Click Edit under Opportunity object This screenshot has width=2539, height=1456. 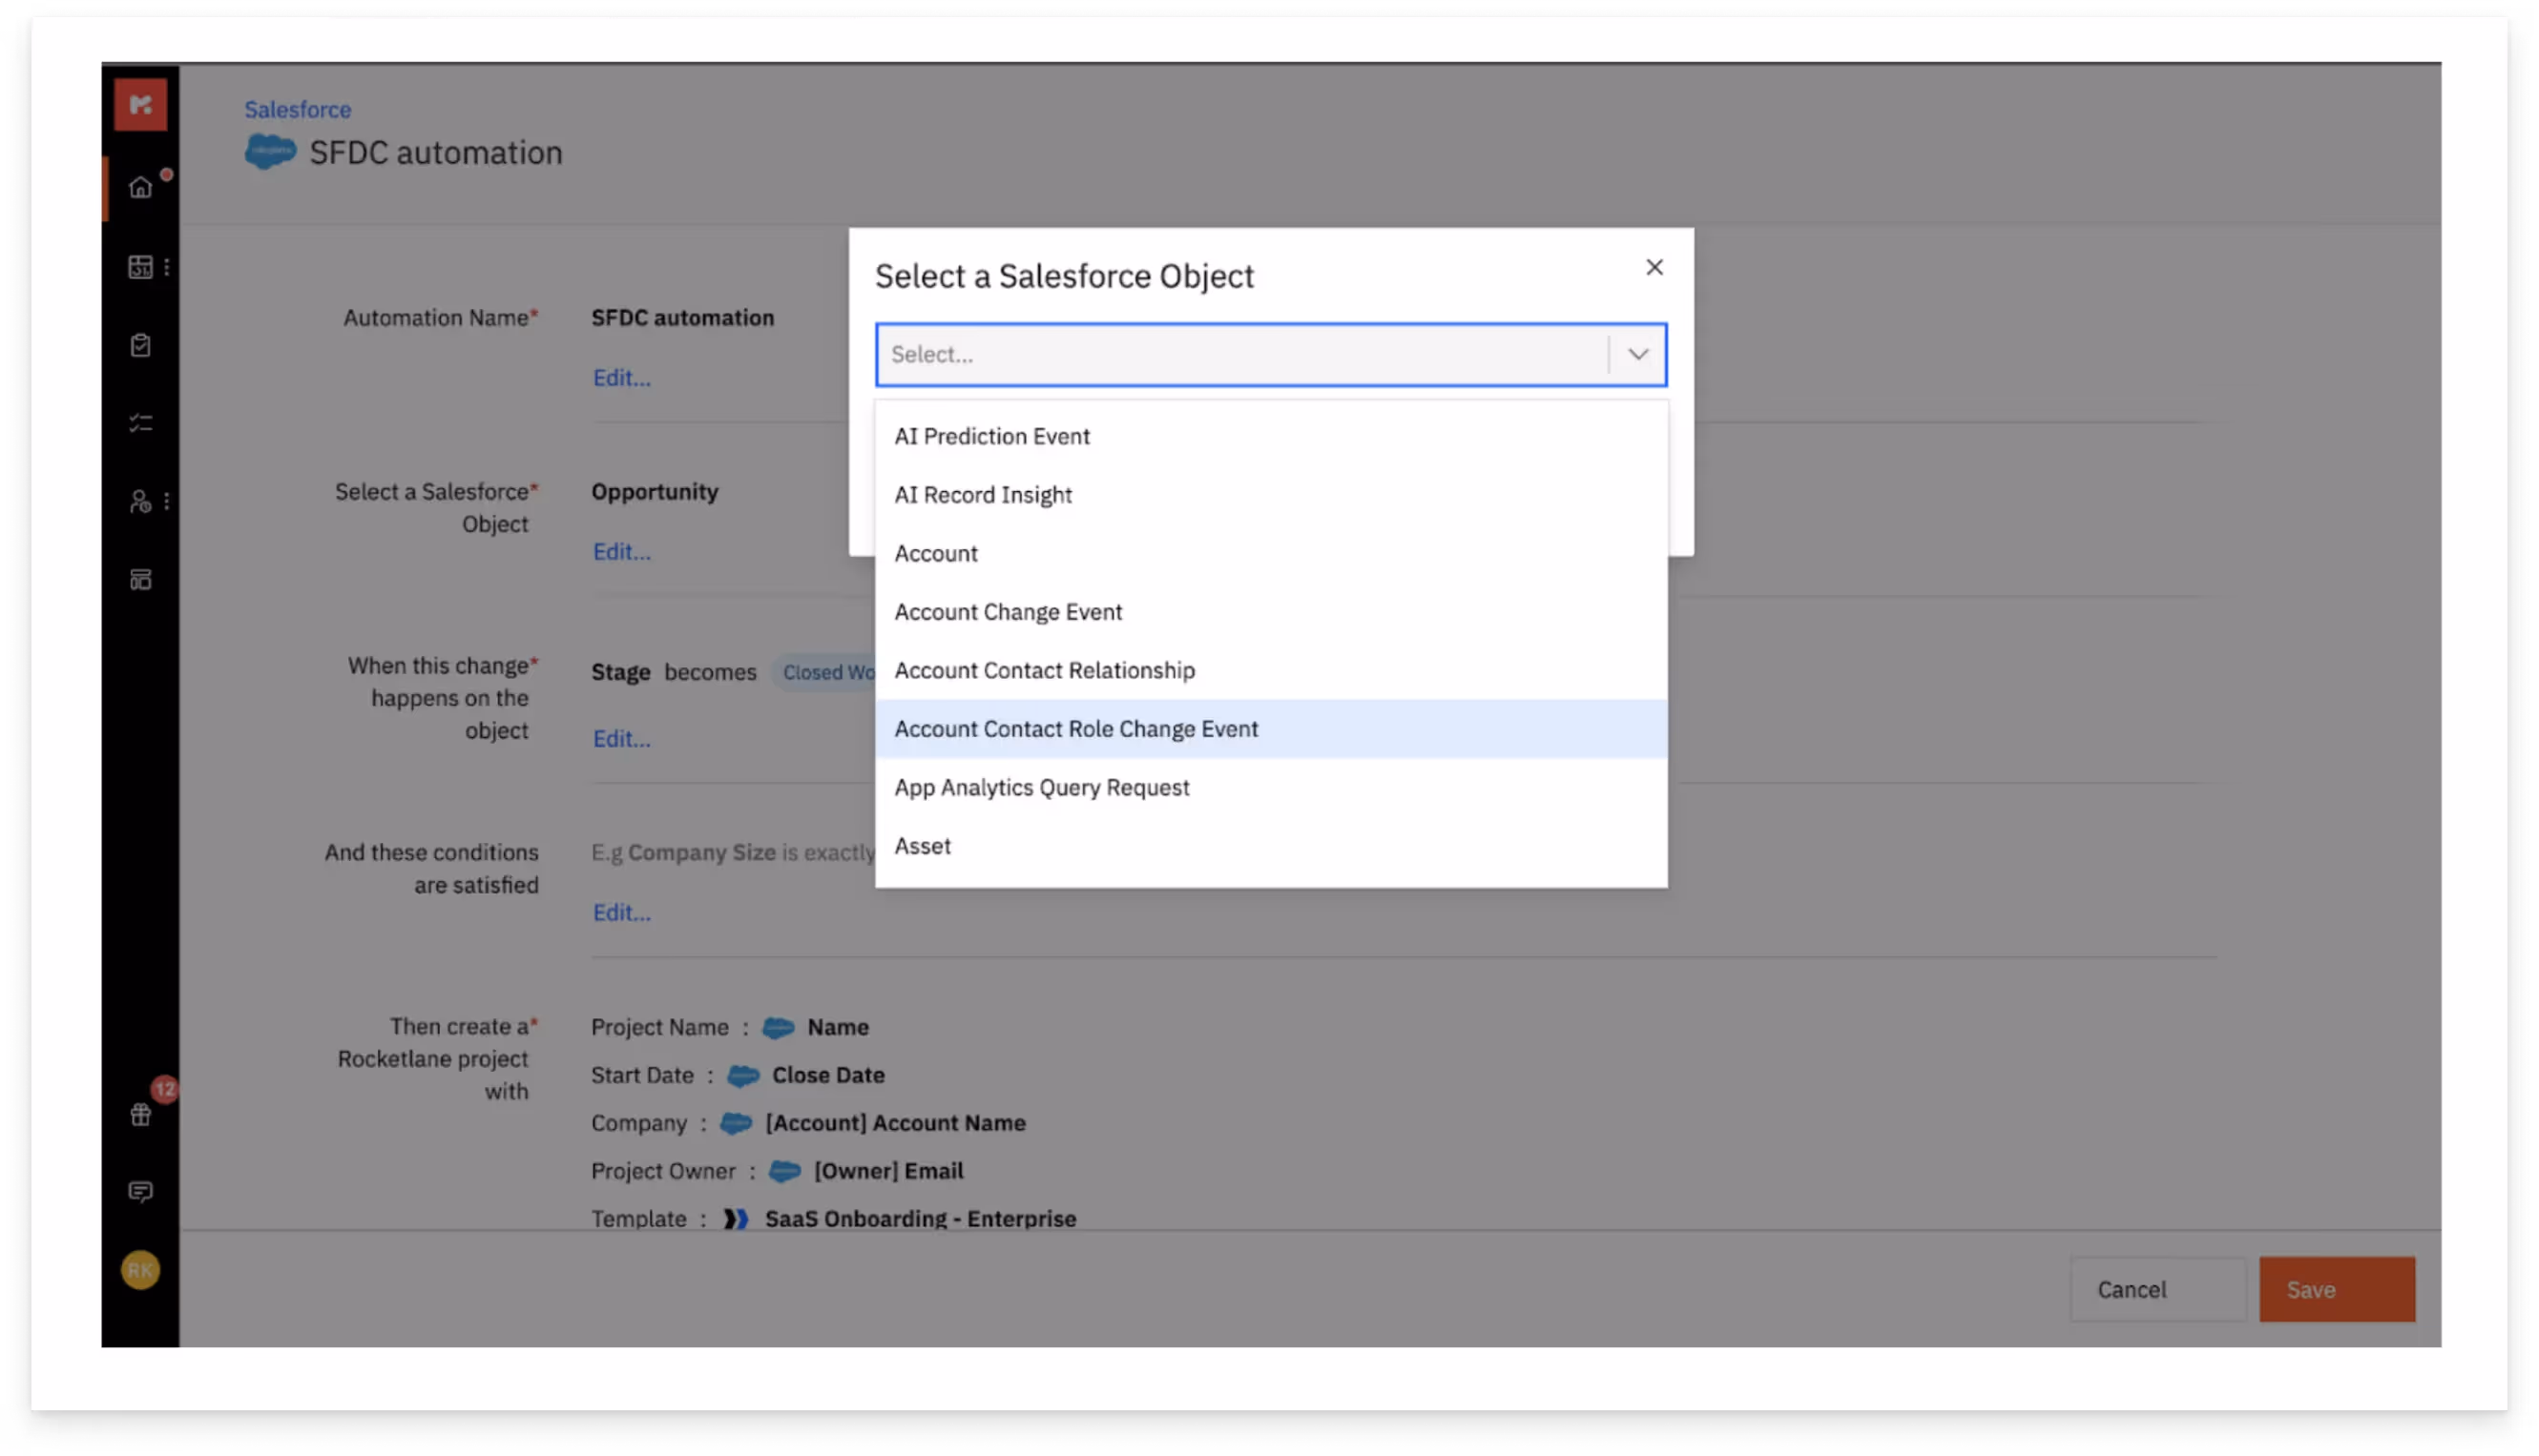[x=621, y=552]
